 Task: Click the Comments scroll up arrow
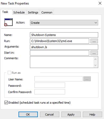click(x=95, y=59)
